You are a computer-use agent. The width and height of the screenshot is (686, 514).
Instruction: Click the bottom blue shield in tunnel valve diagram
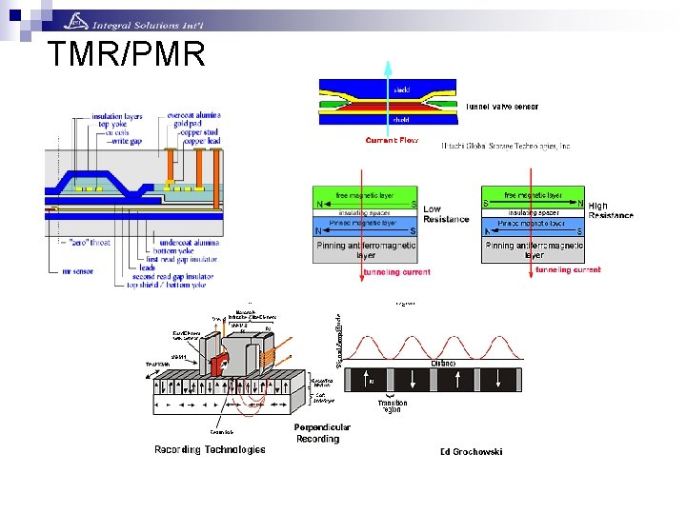point(388,119)
